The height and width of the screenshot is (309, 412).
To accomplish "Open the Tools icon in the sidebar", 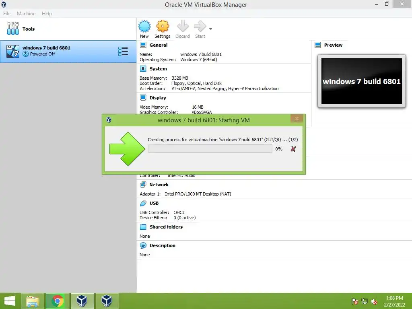I will pos(13,29).
